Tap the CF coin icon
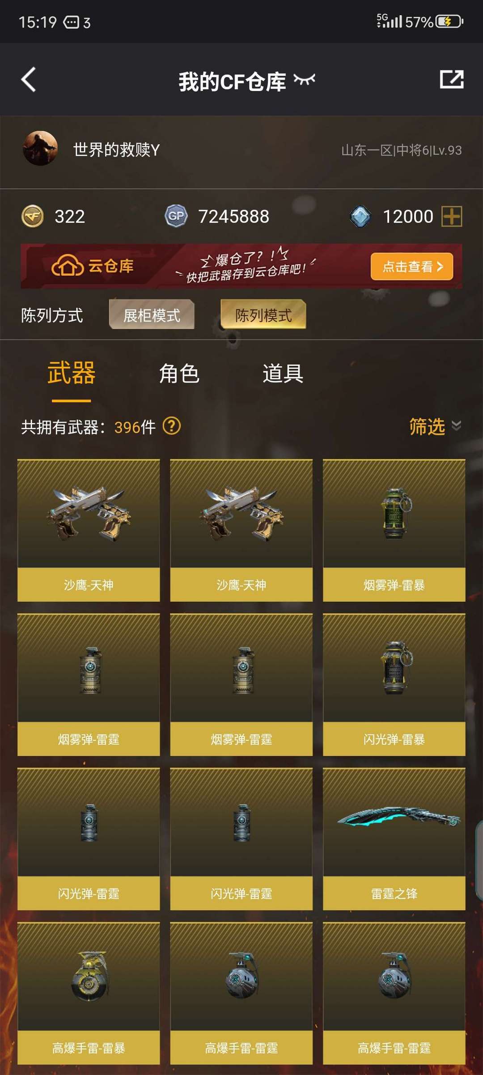The height and width of the screenshot is (1075, 483). [x=33, y=216]
